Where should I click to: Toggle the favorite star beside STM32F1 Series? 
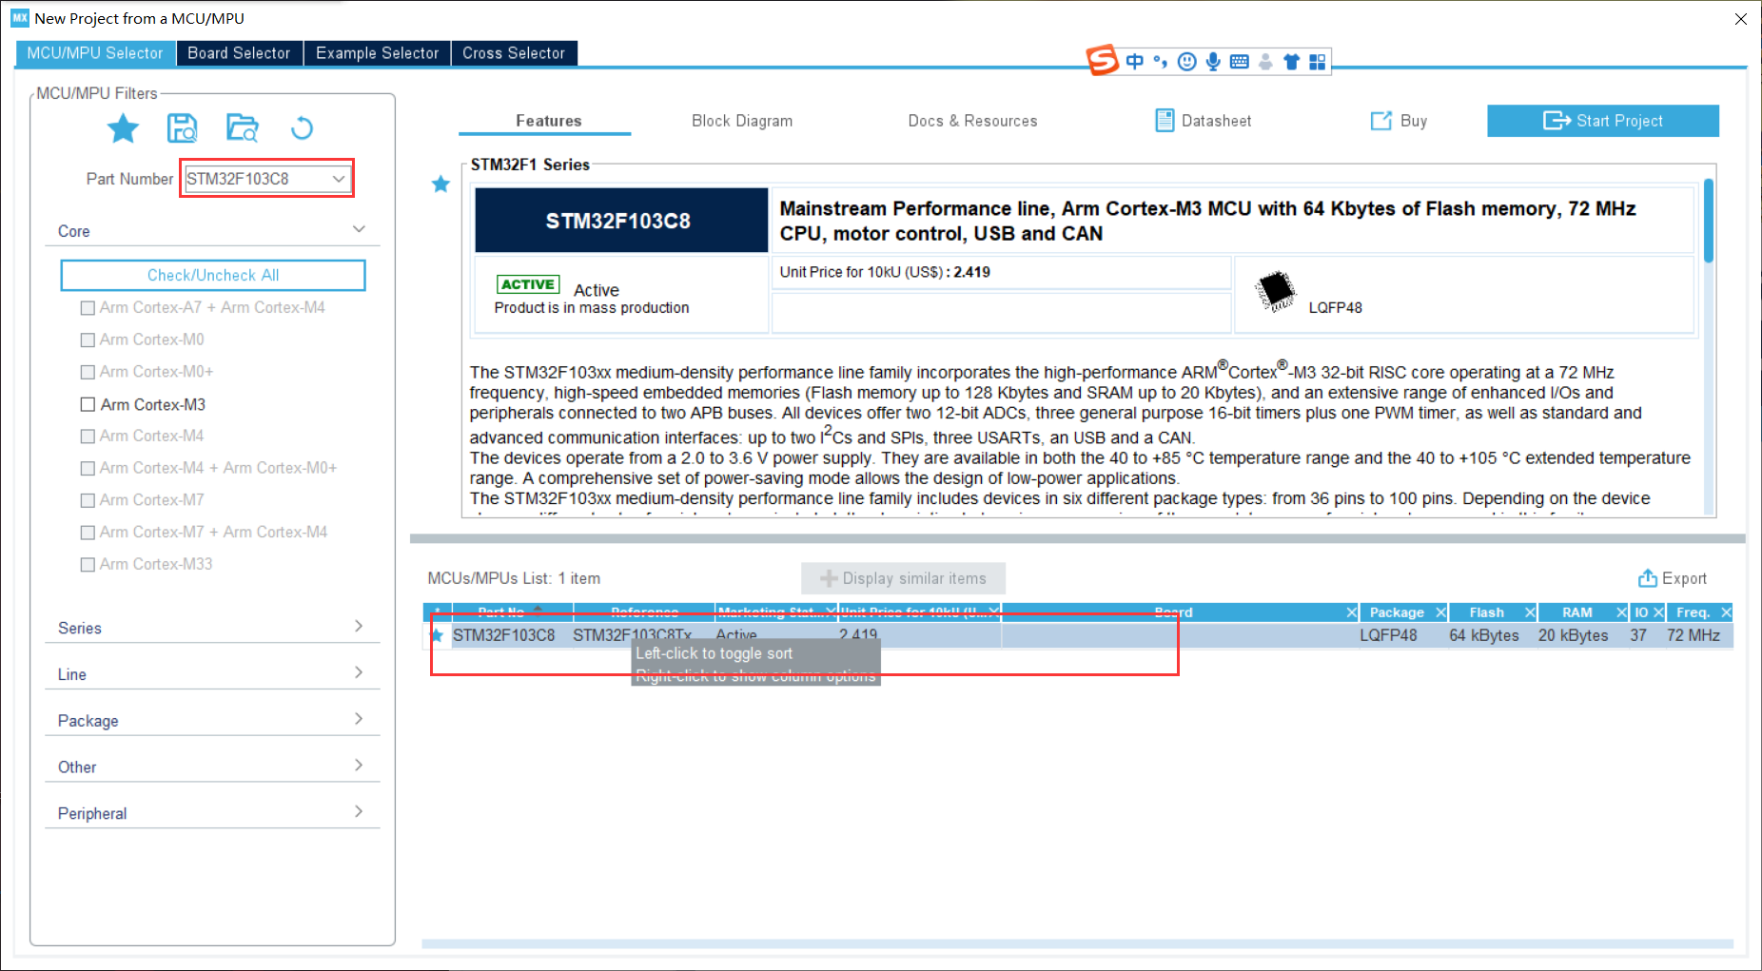click(440, 184)
